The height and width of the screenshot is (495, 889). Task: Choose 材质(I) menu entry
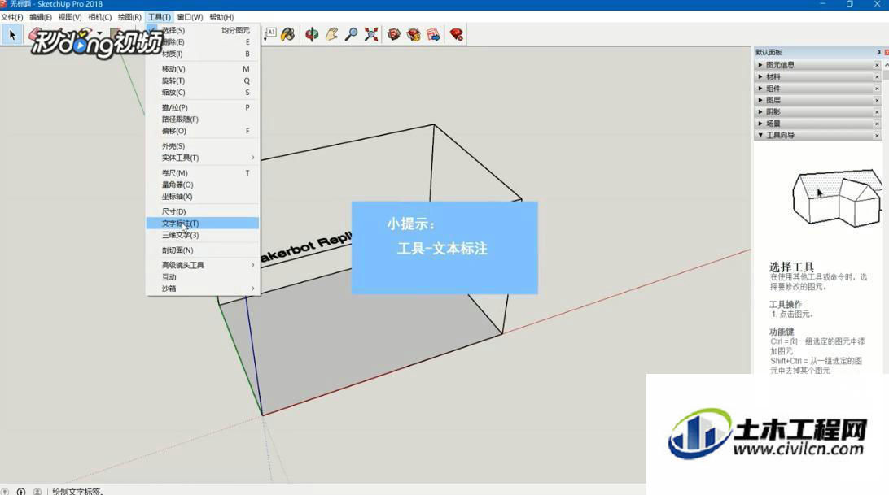click(x=203, y=54)
